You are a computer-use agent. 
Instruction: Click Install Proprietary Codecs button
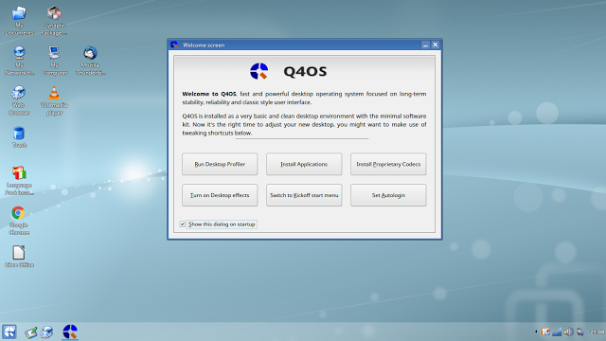point(388,164)
